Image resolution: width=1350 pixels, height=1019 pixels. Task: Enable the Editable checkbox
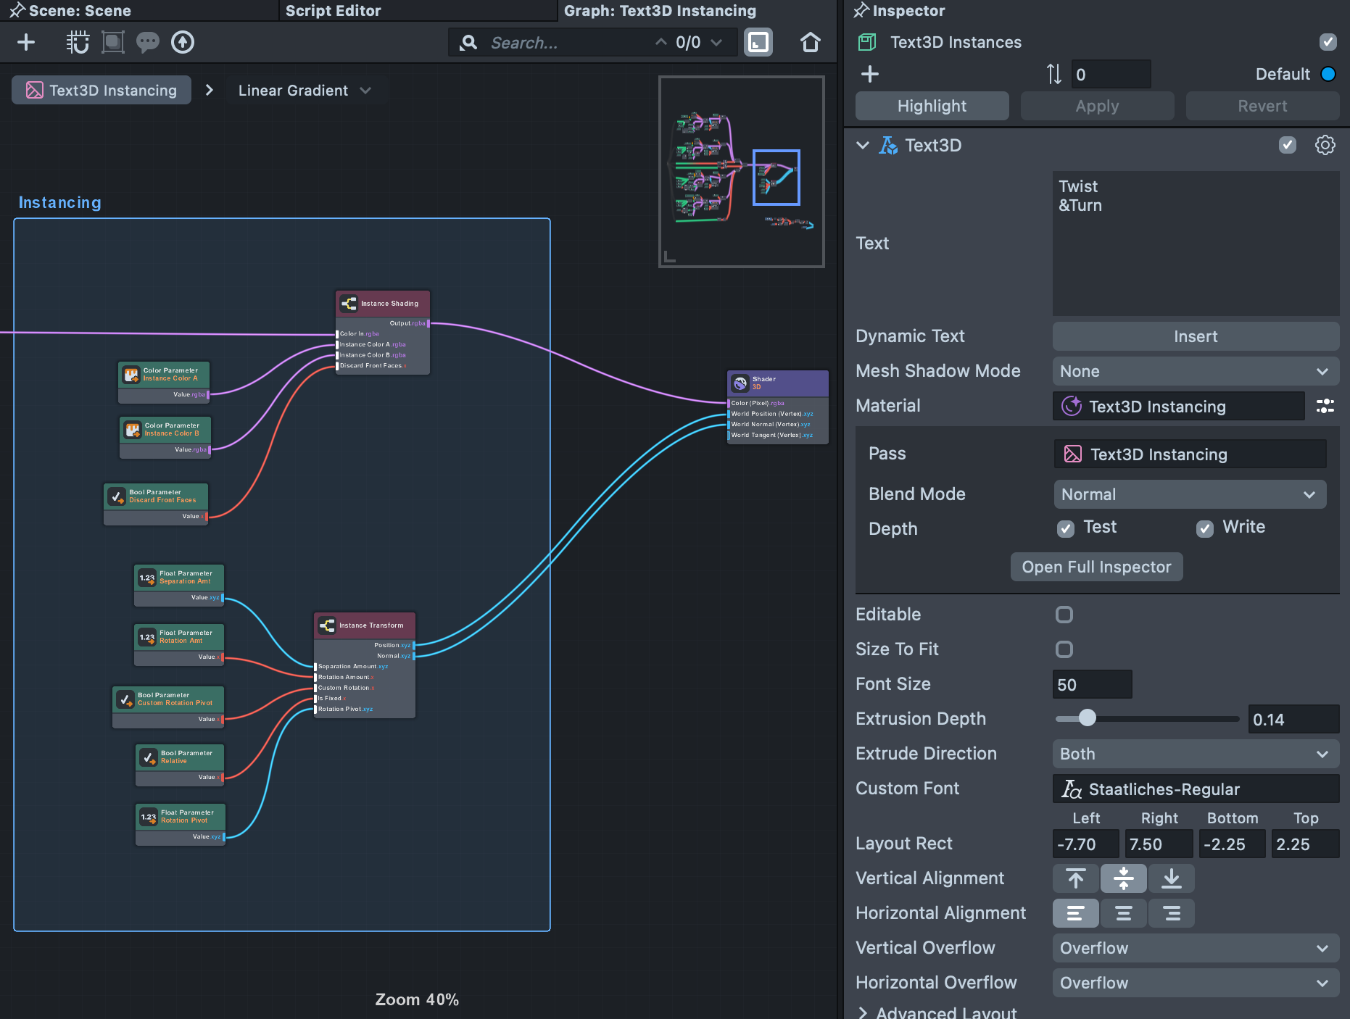(x=1064, y=615)
